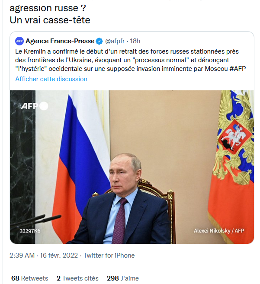Image resolution: width=260 pixels, height=284 pixels.
Task: Click the blue verified badge icon
Action: coord(100,41)
